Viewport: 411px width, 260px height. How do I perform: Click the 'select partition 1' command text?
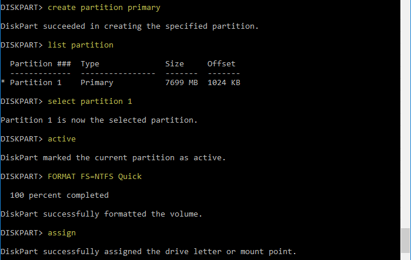(89, 102)
